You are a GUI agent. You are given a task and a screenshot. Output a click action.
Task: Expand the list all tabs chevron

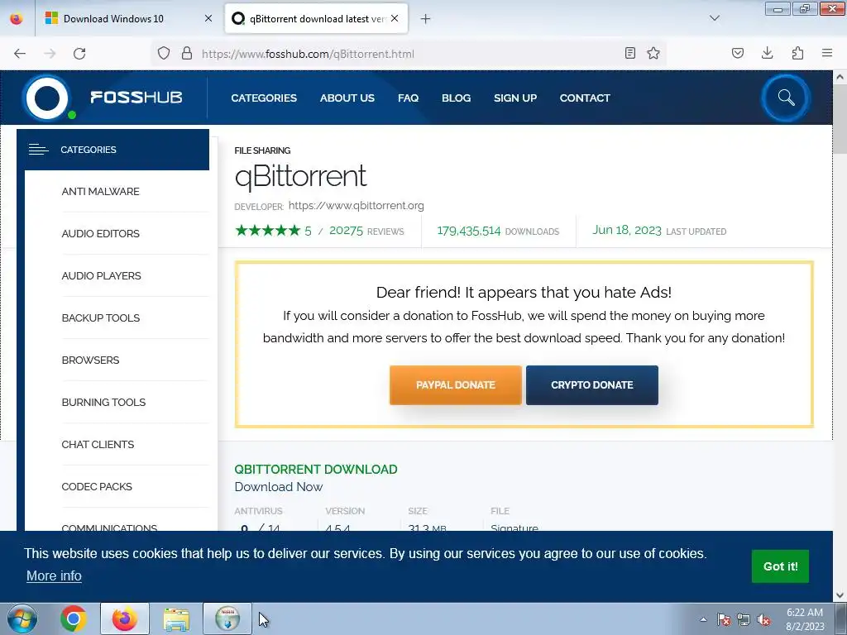[x=715, y=18]
